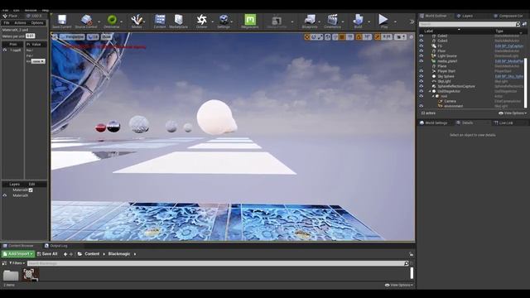Hide the SphereReflectionCapture actor
Viewport: 530px width, 298px height.
point(422,86)
